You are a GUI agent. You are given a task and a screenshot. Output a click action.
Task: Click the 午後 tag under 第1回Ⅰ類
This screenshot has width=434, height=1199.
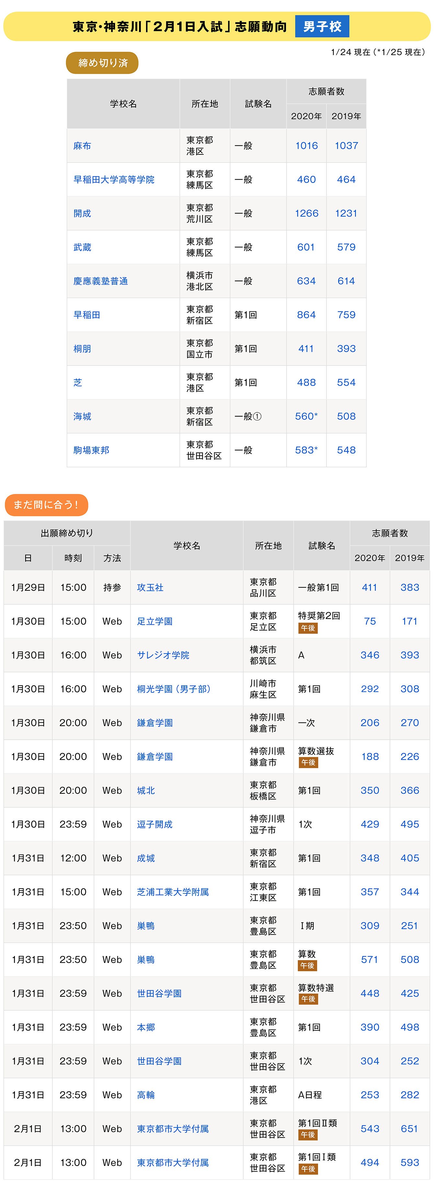[308, 1168]
